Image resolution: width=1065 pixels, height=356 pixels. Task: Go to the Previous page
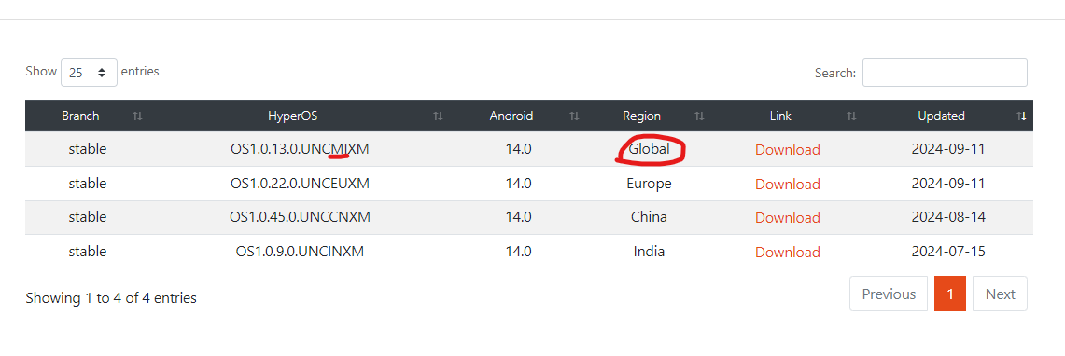pyautogui.click(x=889, y=294)
